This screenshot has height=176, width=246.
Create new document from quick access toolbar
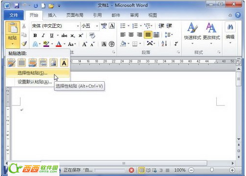tap(43, 6)
